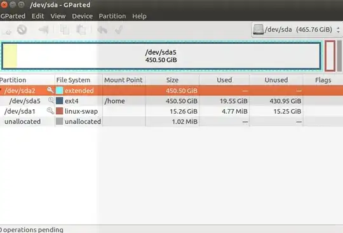Click the '430.95 GiB' unused value

[x=285, y=101]
